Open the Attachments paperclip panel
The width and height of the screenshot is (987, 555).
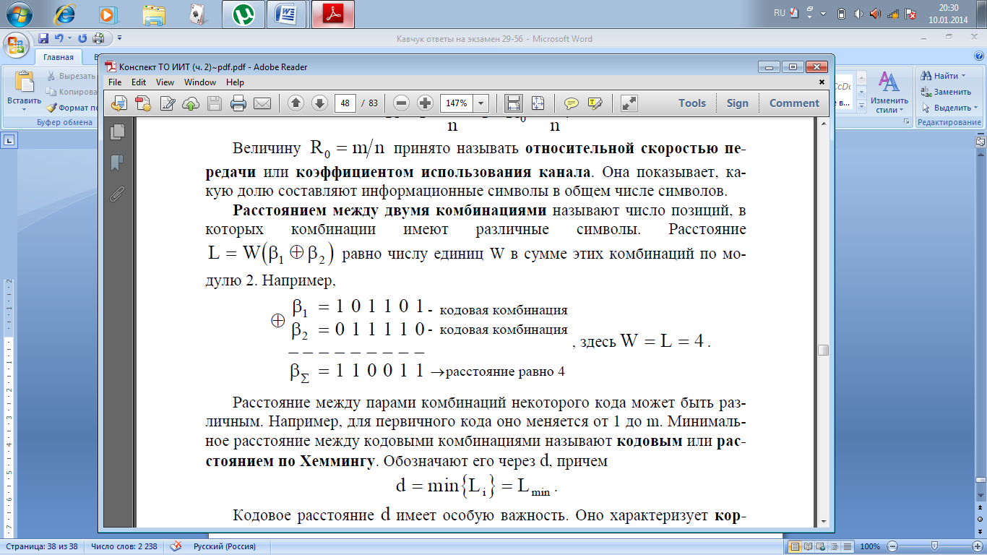[x=117, y=194]
